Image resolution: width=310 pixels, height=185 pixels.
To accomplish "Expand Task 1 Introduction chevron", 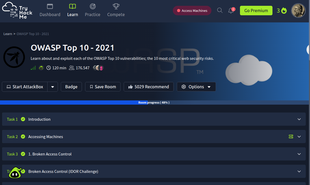I will (x=299, y=119).
